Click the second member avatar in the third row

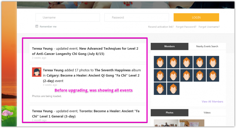pos(173,89)
